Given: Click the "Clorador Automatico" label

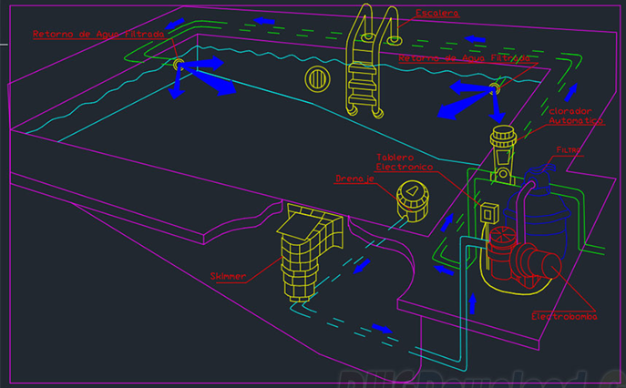Looking at the screenshot, I should [x=575, y=117].
